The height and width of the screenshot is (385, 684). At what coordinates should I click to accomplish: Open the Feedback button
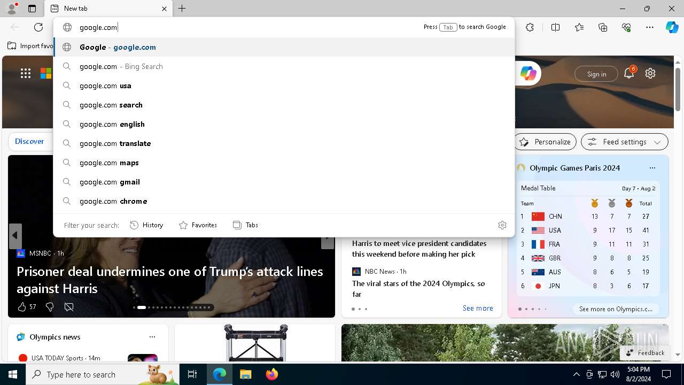[645, 352]
